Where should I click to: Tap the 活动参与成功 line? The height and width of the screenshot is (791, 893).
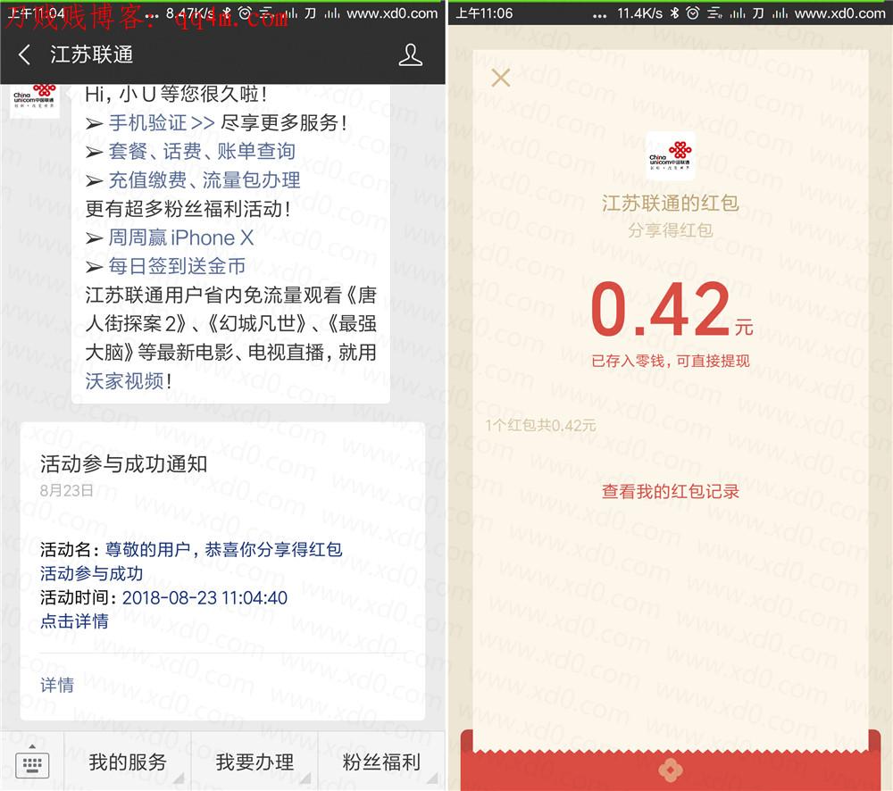click(91, 573)
